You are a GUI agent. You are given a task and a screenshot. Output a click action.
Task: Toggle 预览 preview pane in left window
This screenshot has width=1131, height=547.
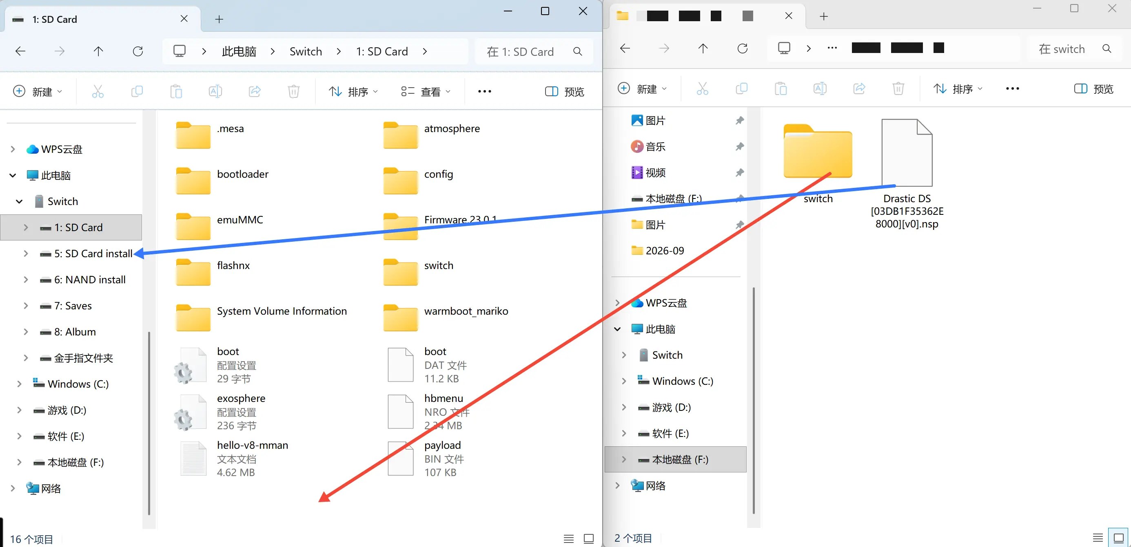pyautogui.click(x=565, y=92)
